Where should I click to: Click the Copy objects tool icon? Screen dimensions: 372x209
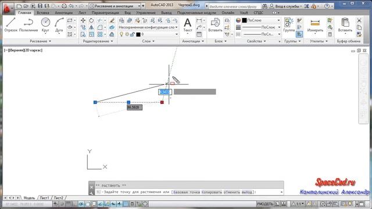click(83, 27)
